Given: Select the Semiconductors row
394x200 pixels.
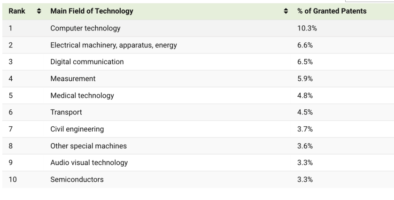Looking at the screenshot, I should click(x=77, y=179).
